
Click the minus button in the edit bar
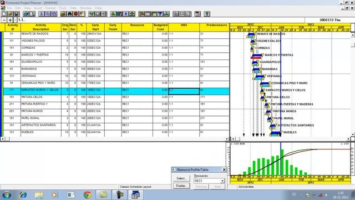point(4,20)
